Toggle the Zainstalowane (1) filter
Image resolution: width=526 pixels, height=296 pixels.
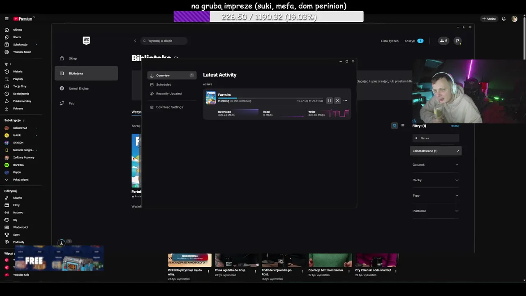click(436, 151)
